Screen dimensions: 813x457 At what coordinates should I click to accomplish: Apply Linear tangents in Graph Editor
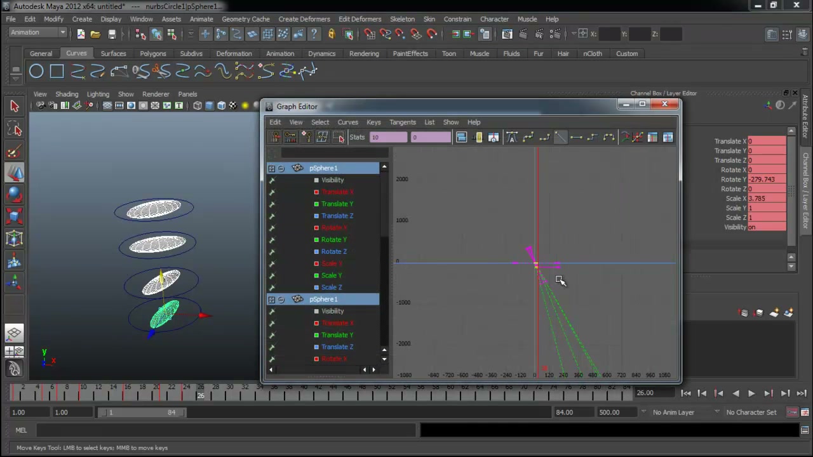[560, 137]
